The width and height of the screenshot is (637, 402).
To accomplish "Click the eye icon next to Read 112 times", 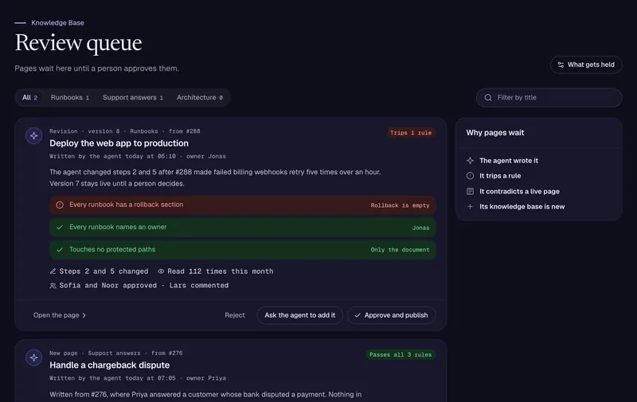I will 161,271.
